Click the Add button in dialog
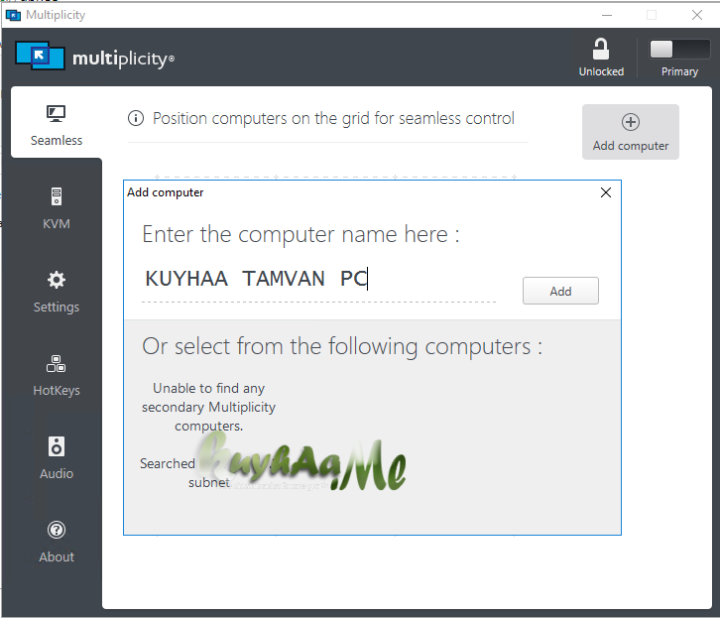This screenshot has width=720, height=618. 560,291
